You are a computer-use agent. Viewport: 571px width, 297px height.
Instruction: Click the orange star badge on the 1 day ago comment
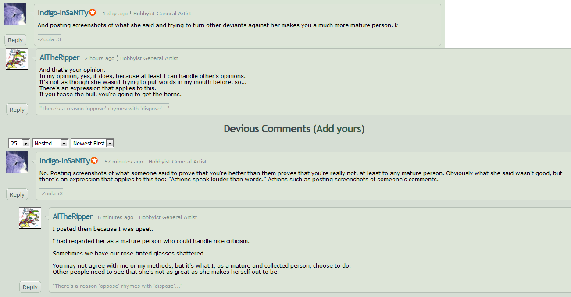pyautogui.click(x=93, y=13)
